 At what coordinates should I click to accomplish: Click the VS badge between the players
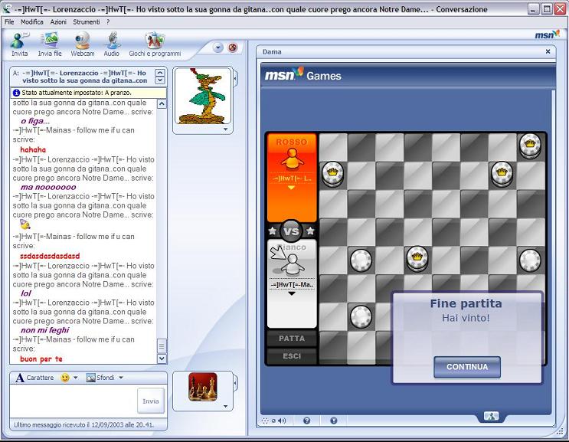pyautogui.click(x=291, y=231)
